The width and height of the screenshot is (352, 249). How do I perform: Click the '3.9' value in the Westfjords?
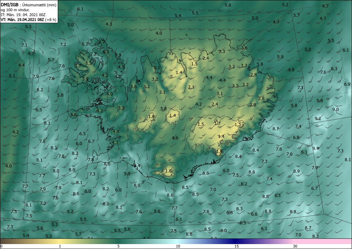click(85, 79)
